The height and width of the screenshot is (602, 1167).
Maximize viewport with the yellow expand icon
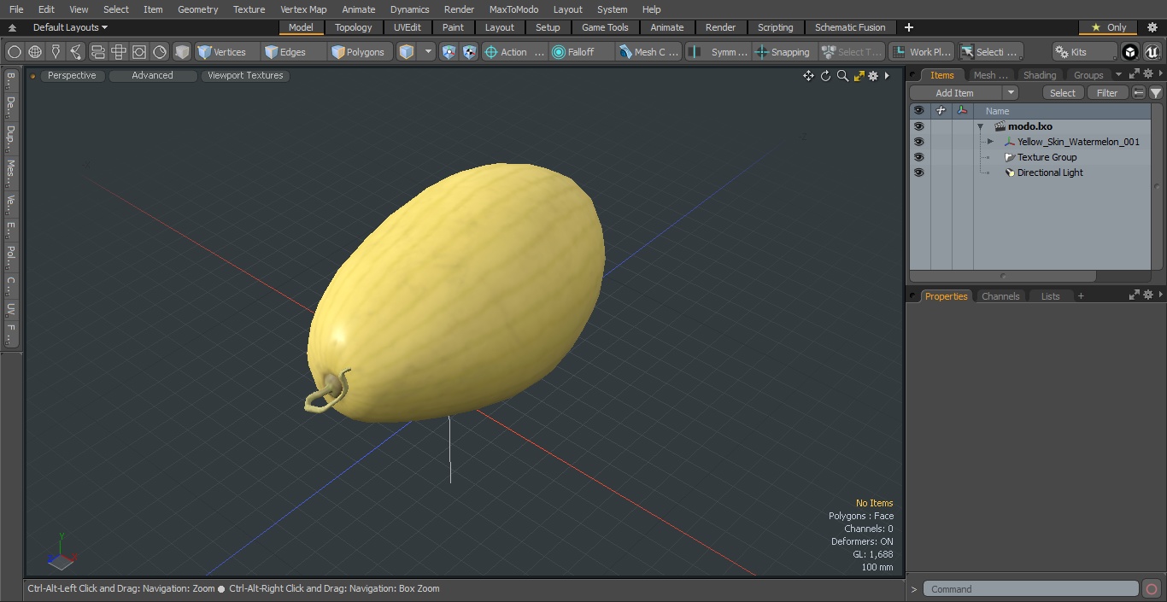[x=859, y=76]
